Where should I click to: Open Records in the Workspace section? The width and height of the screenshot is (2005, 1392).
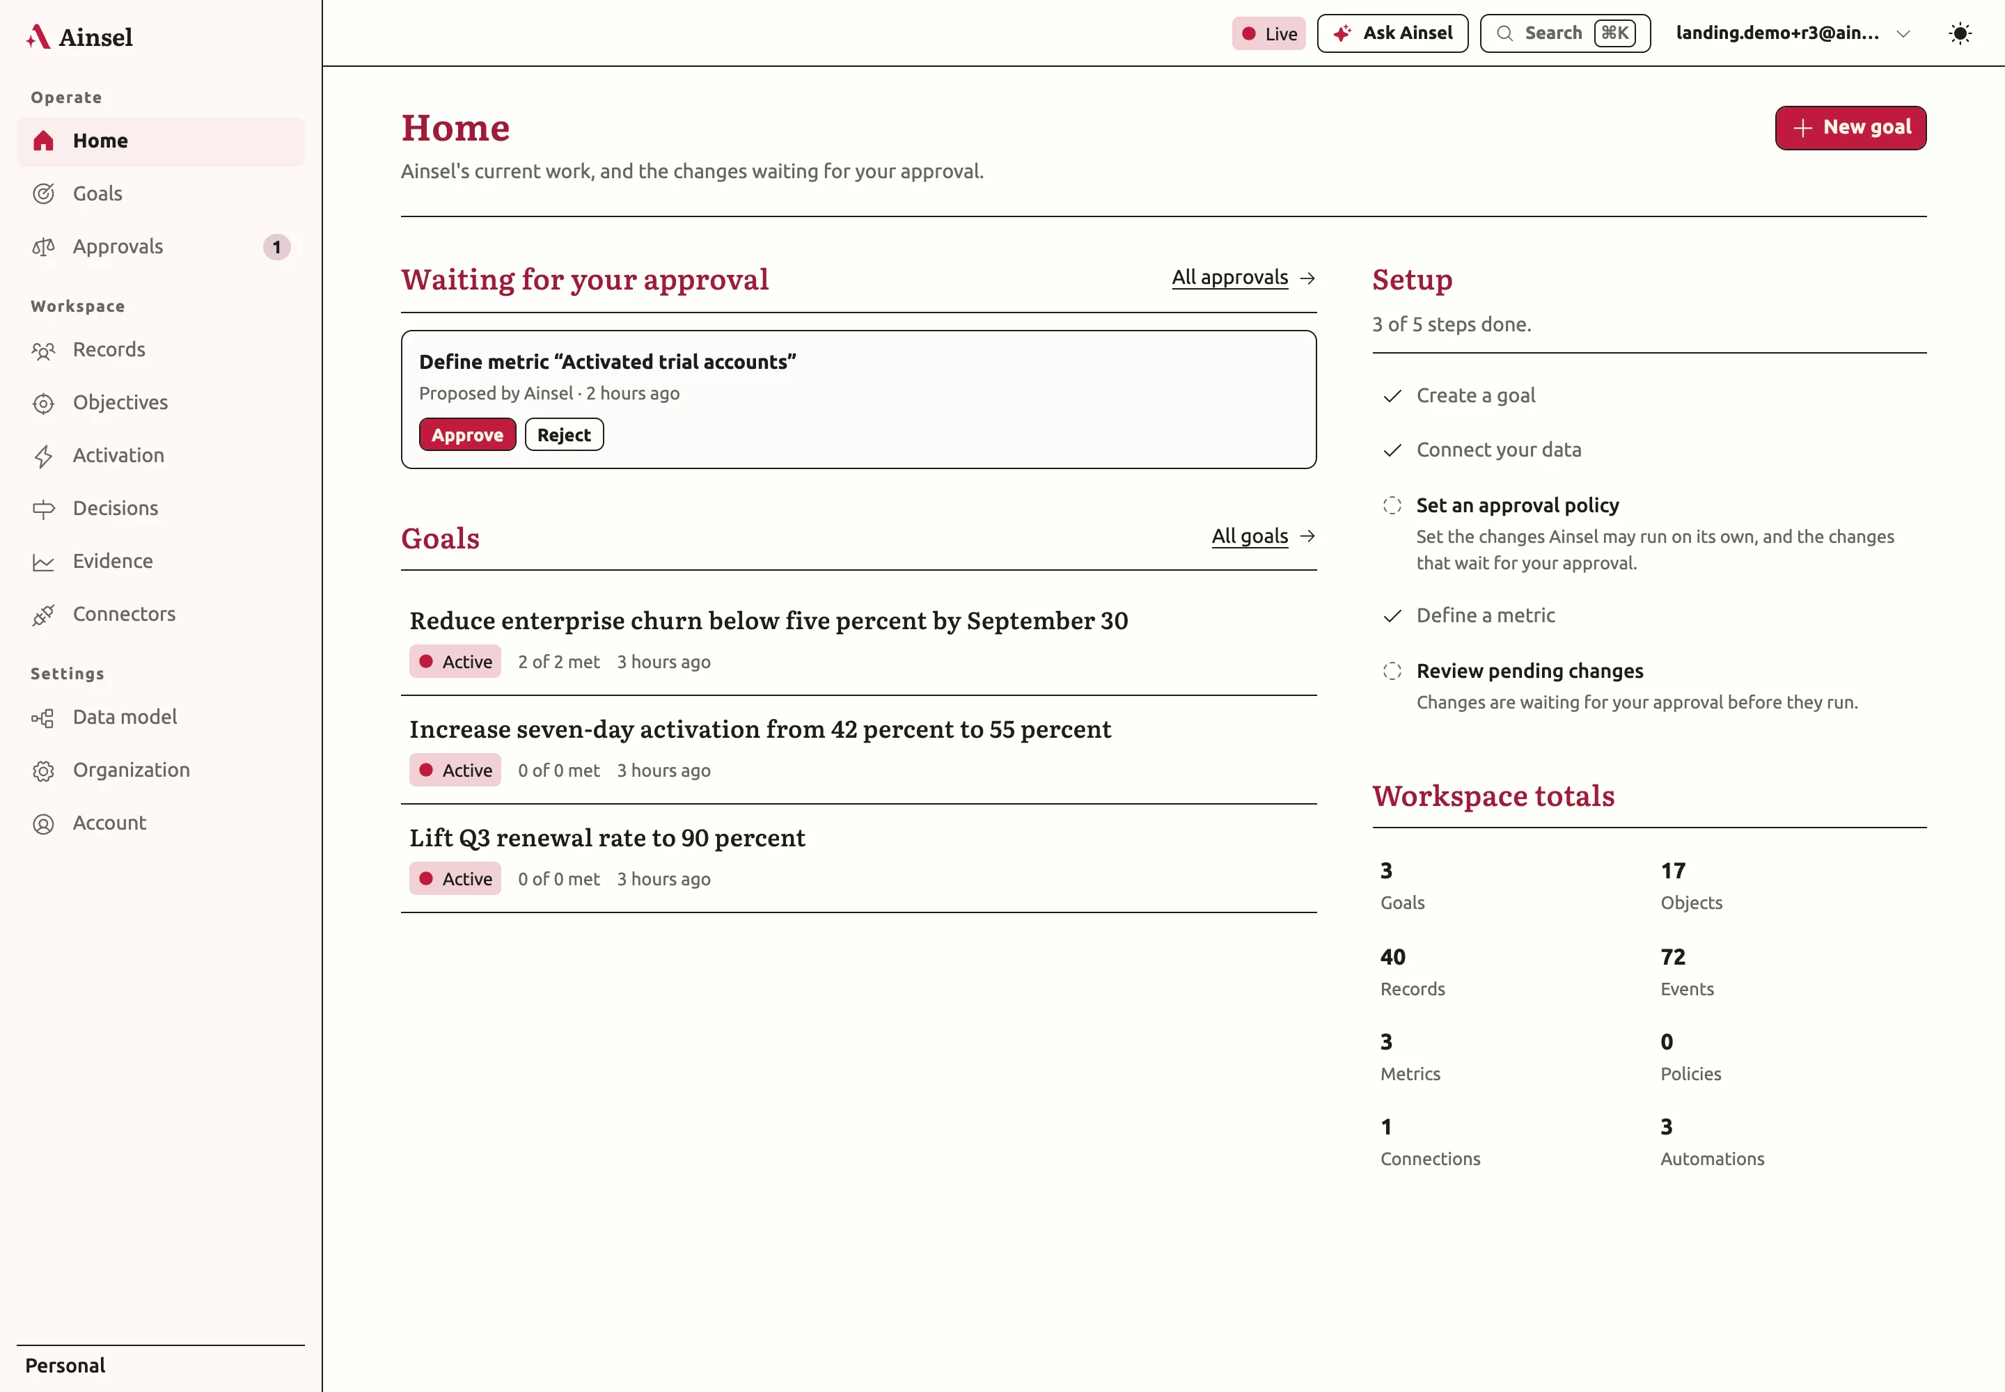coord(161,350)
